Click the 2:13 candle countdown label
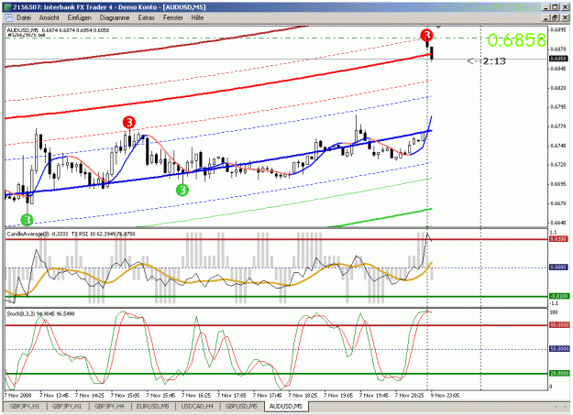This screenshot has height=415, width=573. [x=494, y=61]
